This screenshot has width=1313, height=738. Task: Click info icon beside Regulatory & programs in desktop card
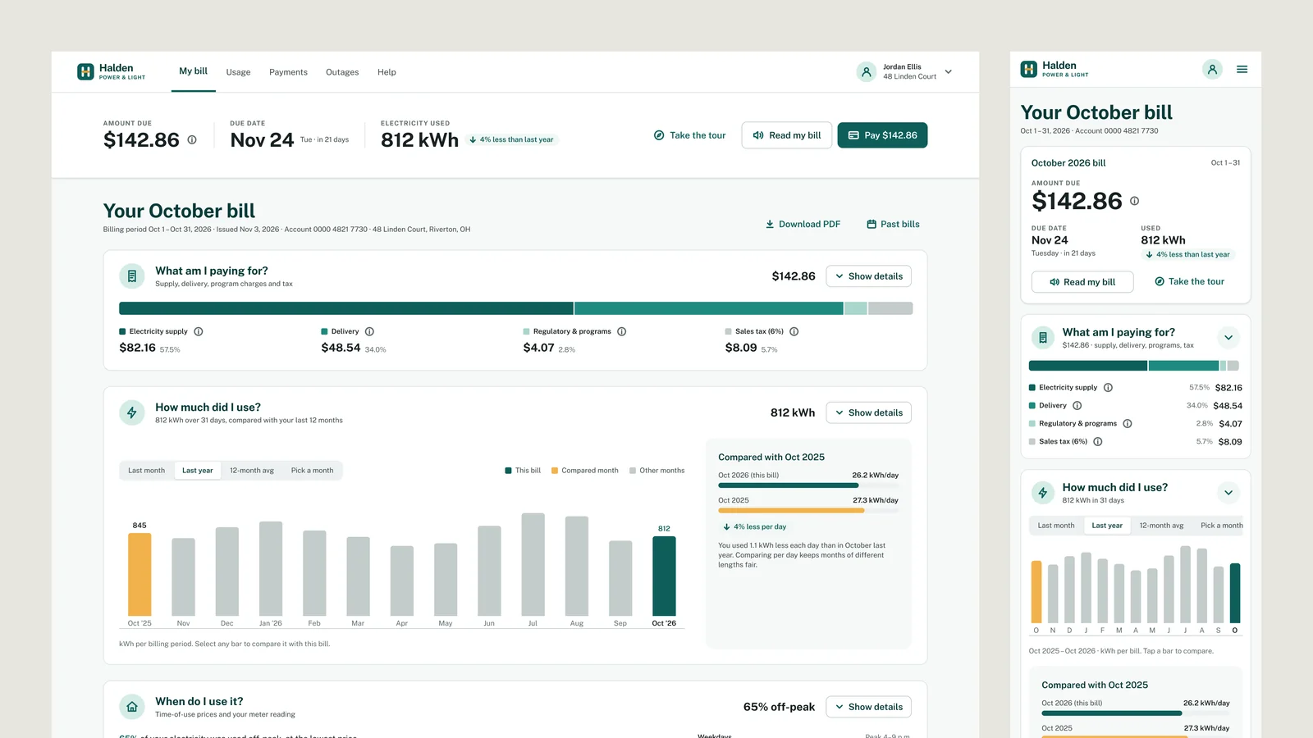[622, 331]
